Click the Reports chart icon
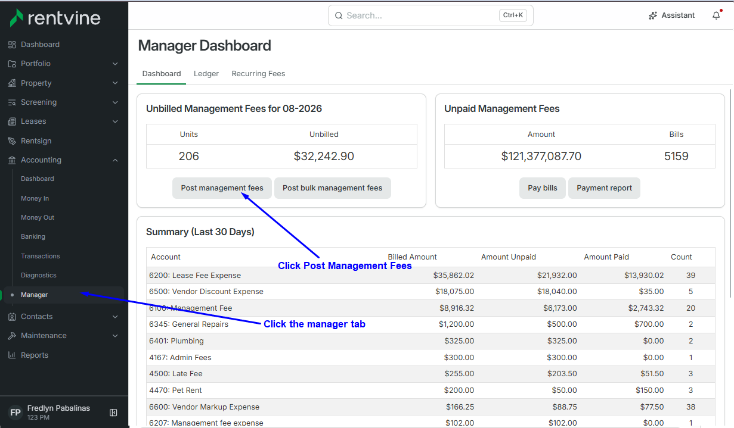 (x=12, y=355)
